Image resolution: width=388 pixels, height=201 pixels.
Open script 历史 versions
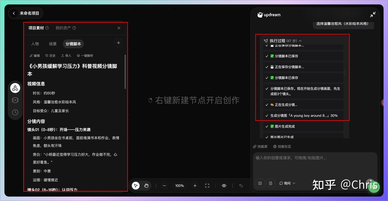coord(50,56)
